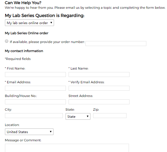Click the order number input field
The height and width of the screenshot is (152, 167).
click(x=116, y=44)
